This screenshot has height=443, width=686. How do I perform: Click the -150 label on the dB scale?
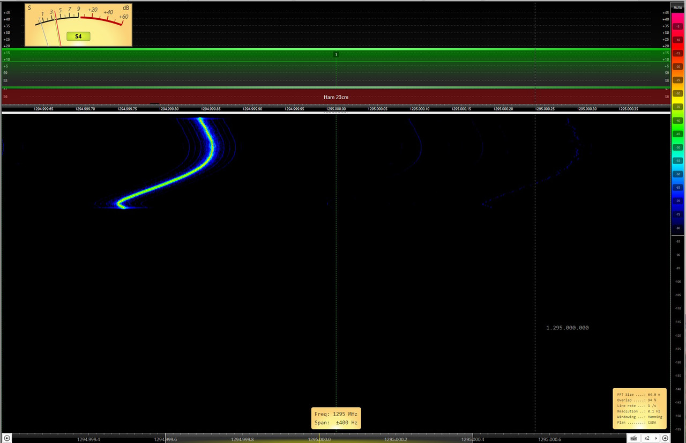coord(678,416)
